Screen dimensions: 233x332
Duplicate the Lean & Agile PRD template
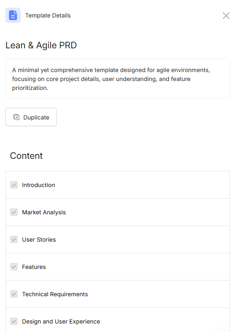pos(31,117)
